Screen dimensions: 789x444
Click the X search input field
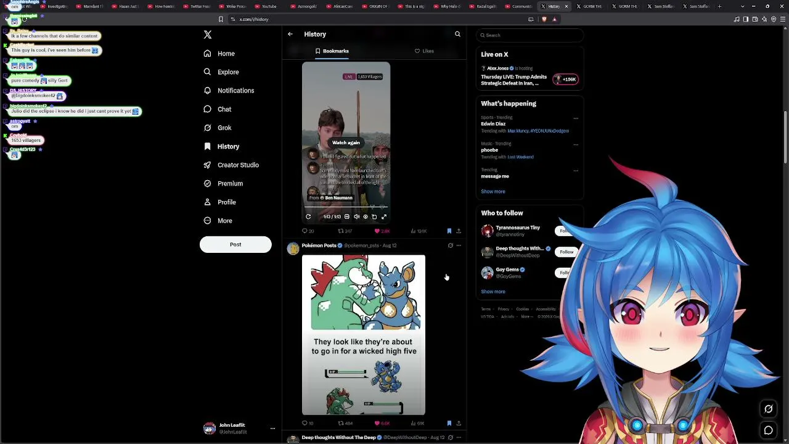529,35
